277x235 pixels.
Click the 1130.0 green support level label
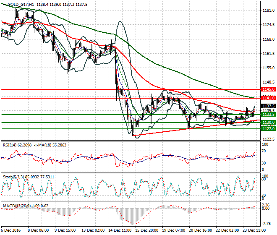(268, 123)
